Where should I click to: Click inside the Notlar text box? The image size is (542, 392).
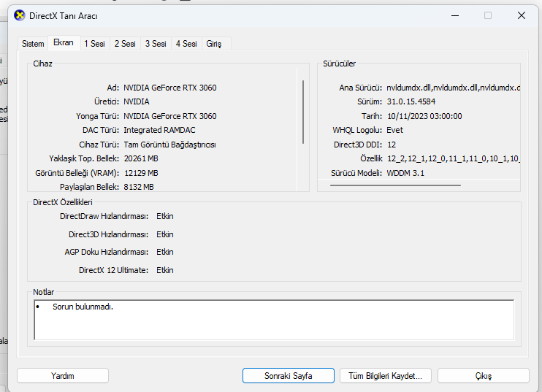274,320
